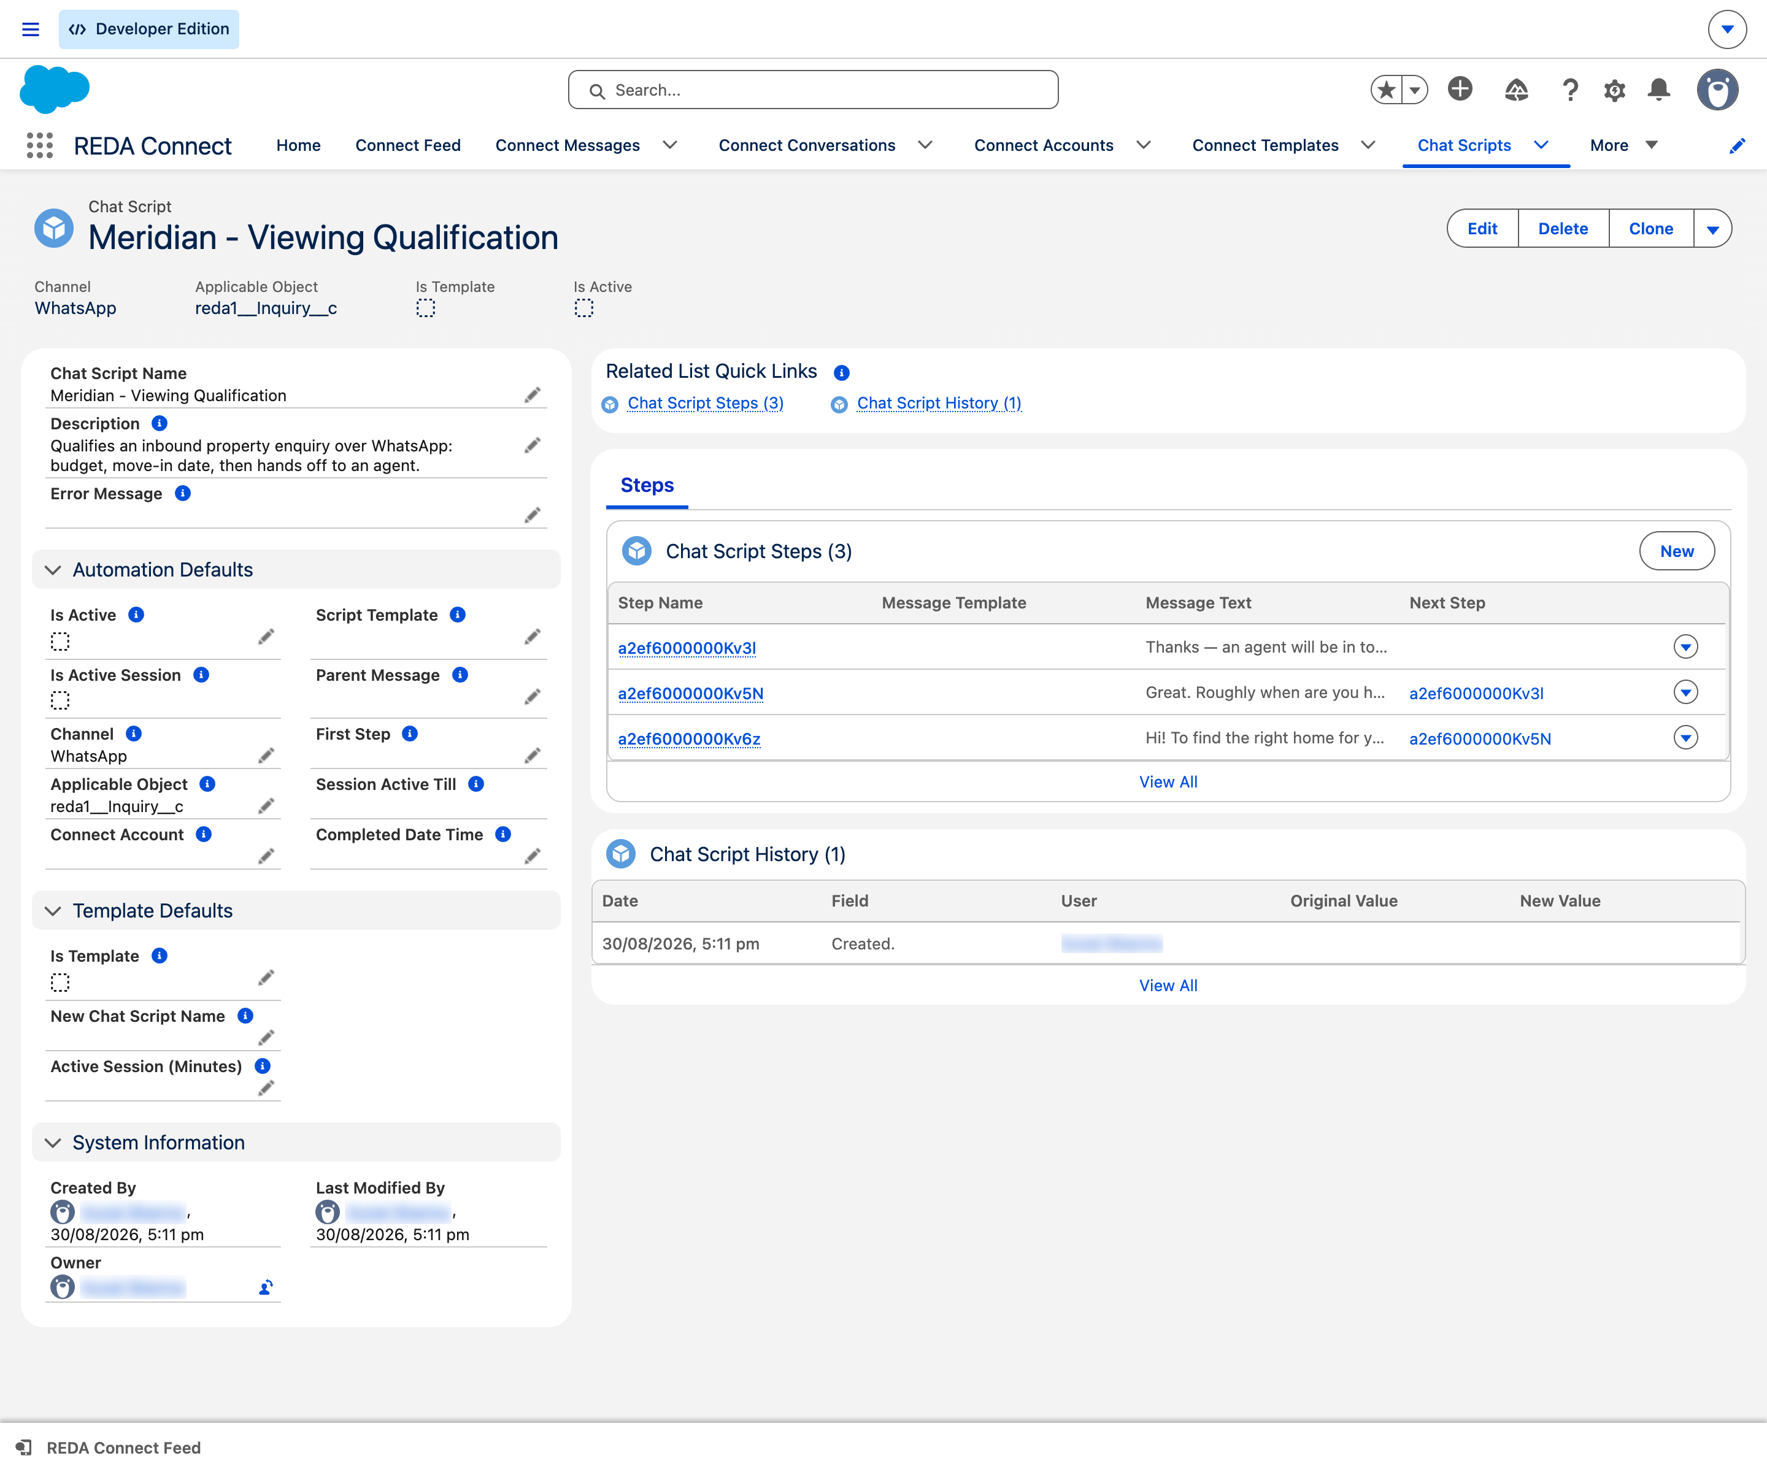
Task: Open the Help question mark icon
Action: click(1569, 89)
